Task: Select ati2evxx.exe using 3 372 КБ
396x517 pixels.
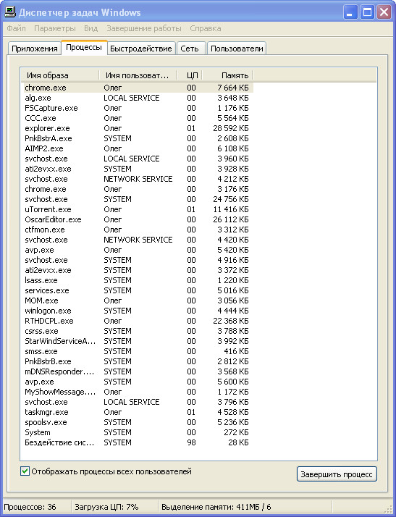Action: 137,270
